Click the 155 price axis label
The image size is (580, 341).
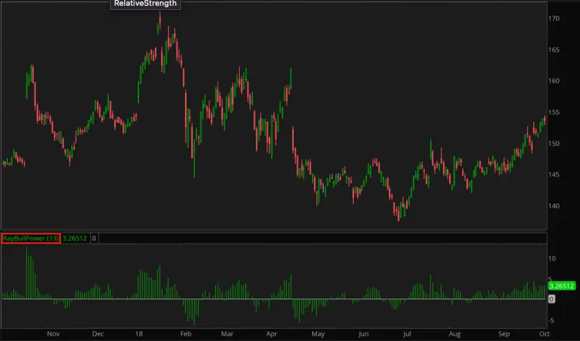coord(554,112)
